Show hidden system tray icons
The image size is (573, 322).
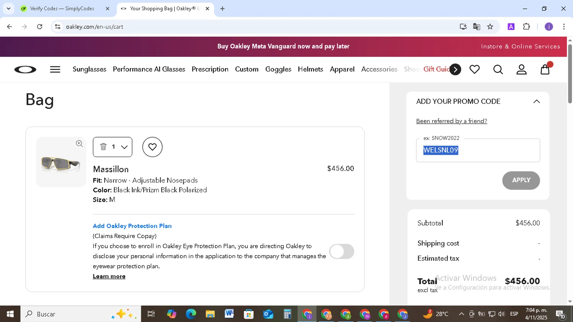(x=461, y=314)
